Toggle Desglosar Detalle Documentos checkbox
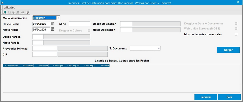The image size is (243, 102). point(236,23)
